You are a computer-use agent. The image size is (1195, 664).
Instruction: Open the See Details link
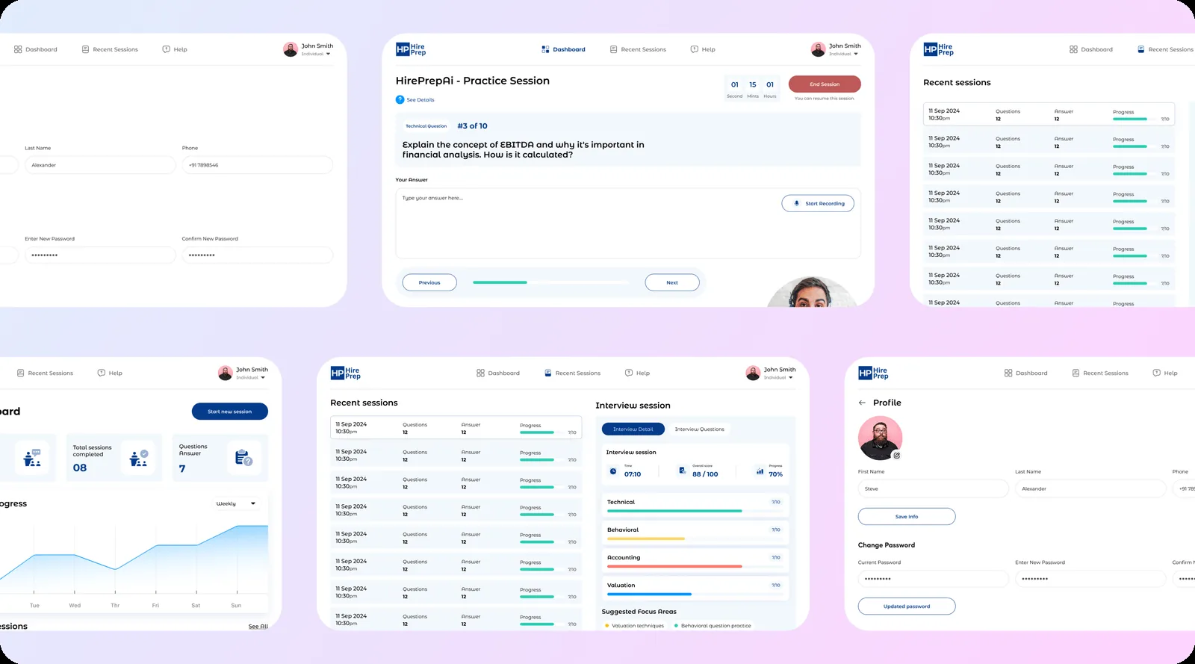(x=415, y=99)
